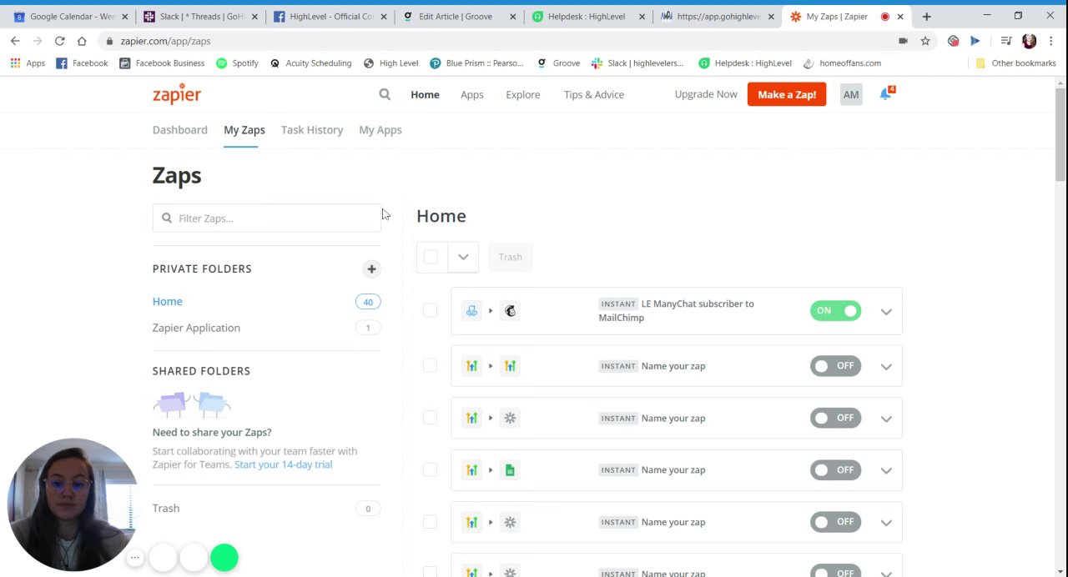
Task: Go to the browser home icon
Action: pyautogui.click(x=82, y=41)
